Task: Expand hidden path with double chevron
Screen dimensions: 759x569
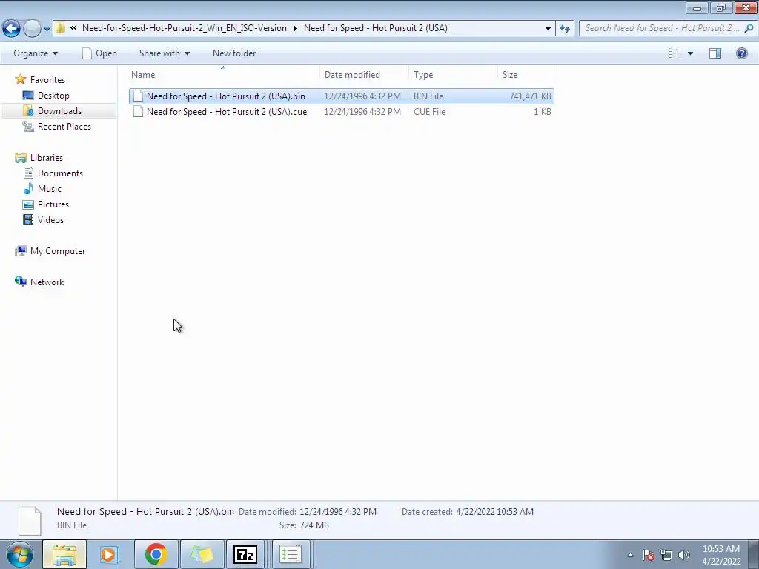Action: click(x=73, y=28)
